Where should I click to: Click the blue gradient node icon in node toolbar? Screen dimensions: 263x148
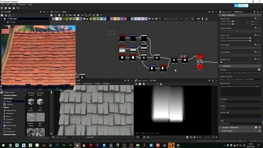click(x=105, y=19)
